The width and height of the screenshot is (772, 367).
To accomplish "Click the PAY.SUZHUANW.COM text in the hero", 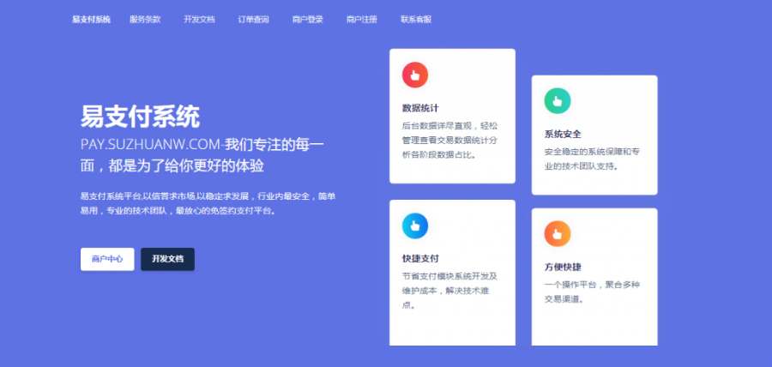I will point(151,145).
